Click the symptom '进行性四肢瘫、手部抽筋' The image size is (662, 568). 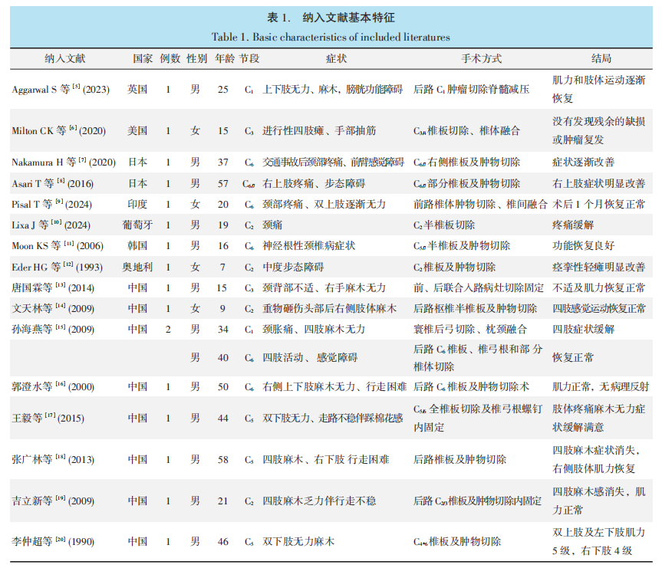tap(319, 131)
